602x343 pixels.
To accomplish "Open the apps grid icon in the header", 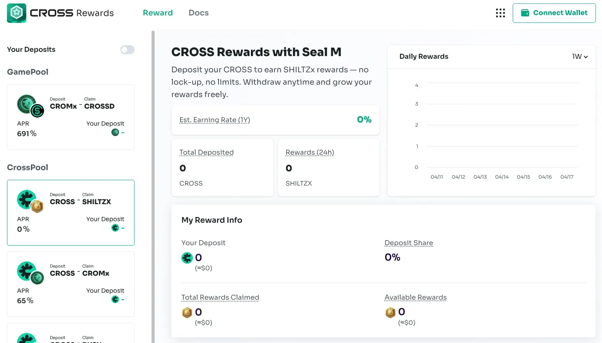I will pos(500,13).
